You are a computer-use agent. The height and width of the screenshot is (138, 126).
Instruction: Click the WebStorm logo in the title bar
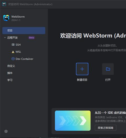coord(4,4)
